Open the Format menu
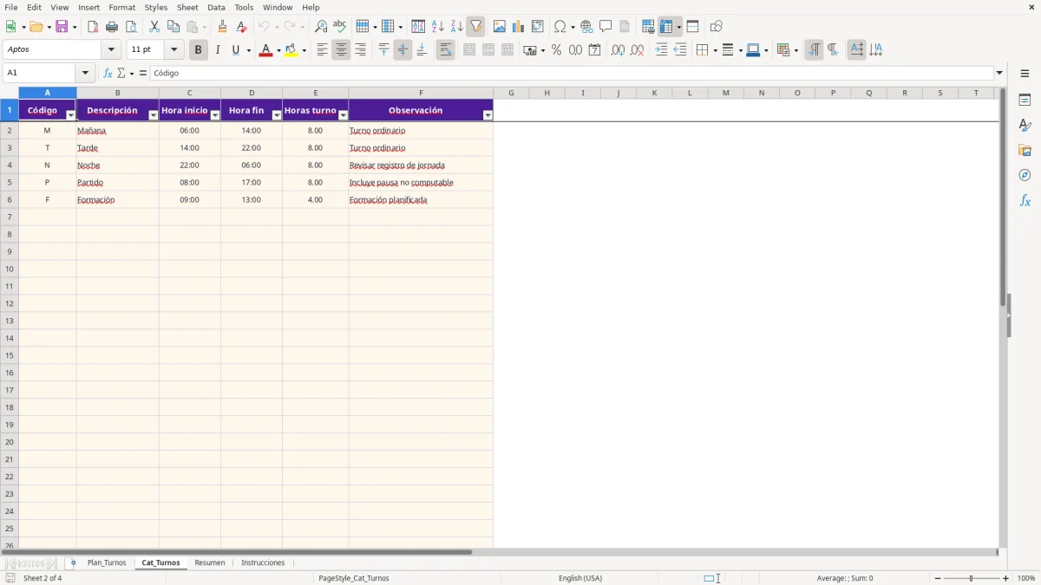The width and height of the screenshot is (1041, 585). (x=122, y=7)
